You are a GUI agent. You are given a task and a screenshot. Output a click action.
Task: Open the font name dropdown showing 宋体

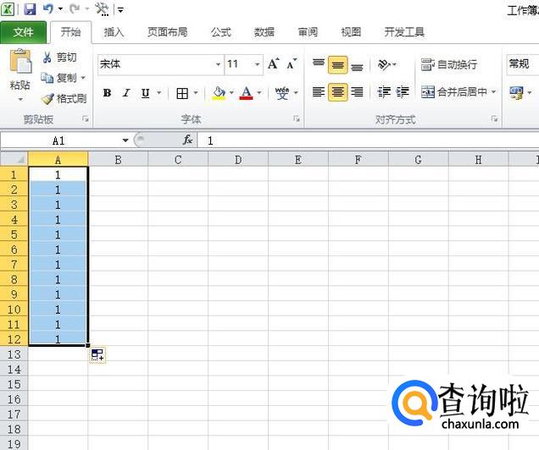coord(217,64)
